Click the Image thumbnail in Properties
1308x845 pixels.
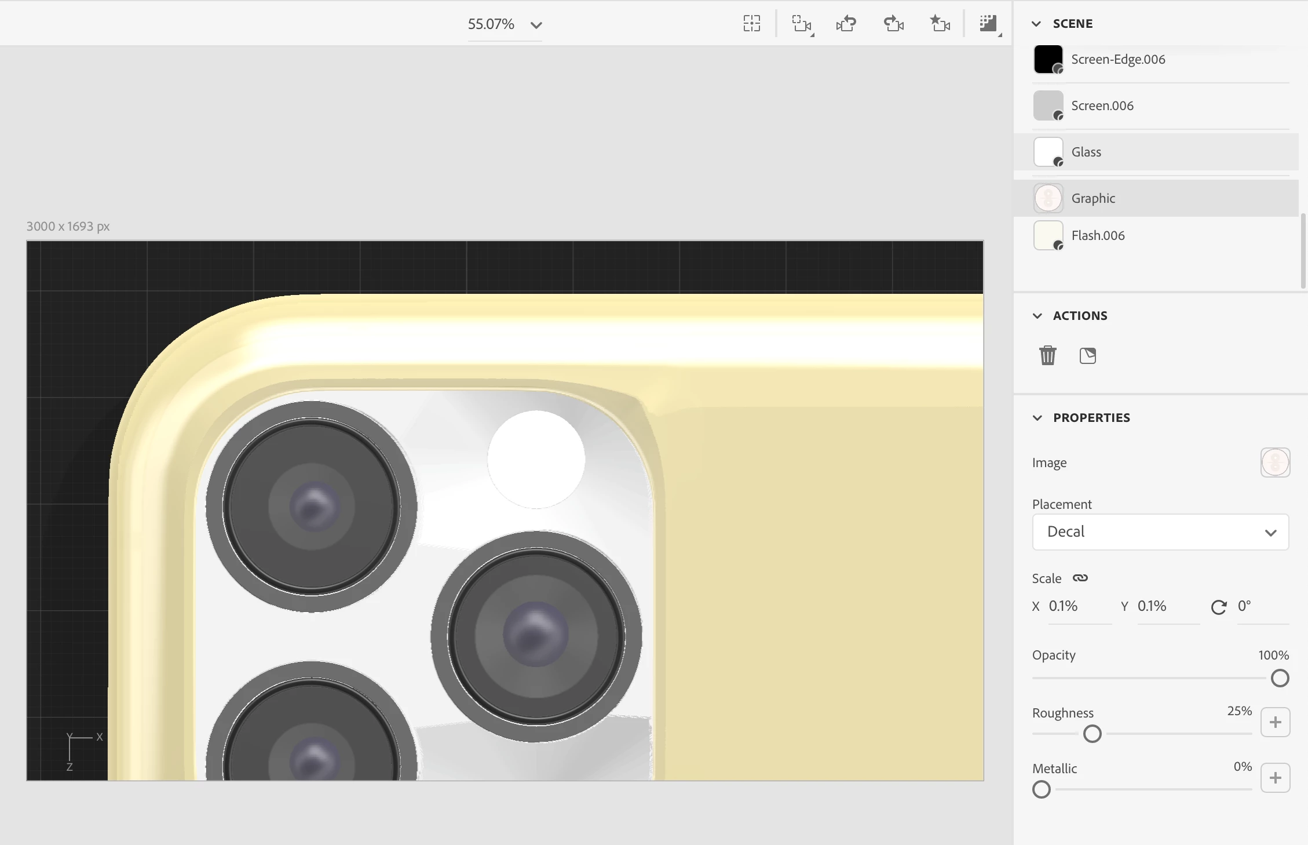[1275, 462]
